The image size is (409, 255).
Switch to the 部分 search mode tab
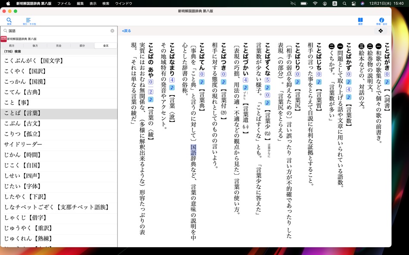(82, 46)
